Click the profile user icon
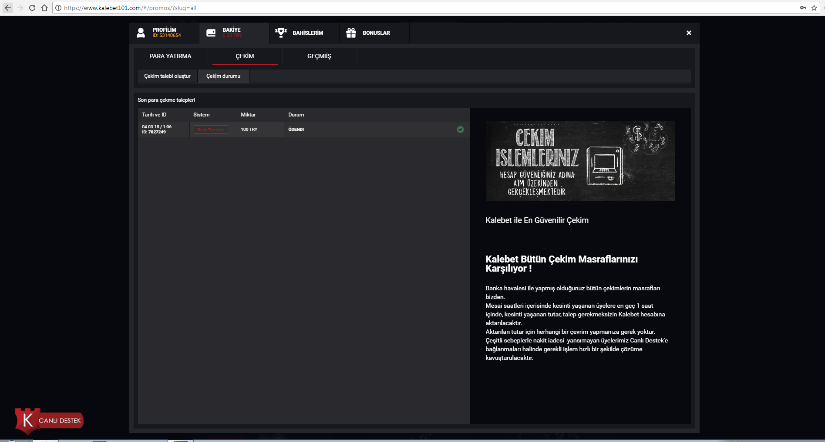Image resolution: width=825 pixels, height=442 pixels. [x=141, y=33]
